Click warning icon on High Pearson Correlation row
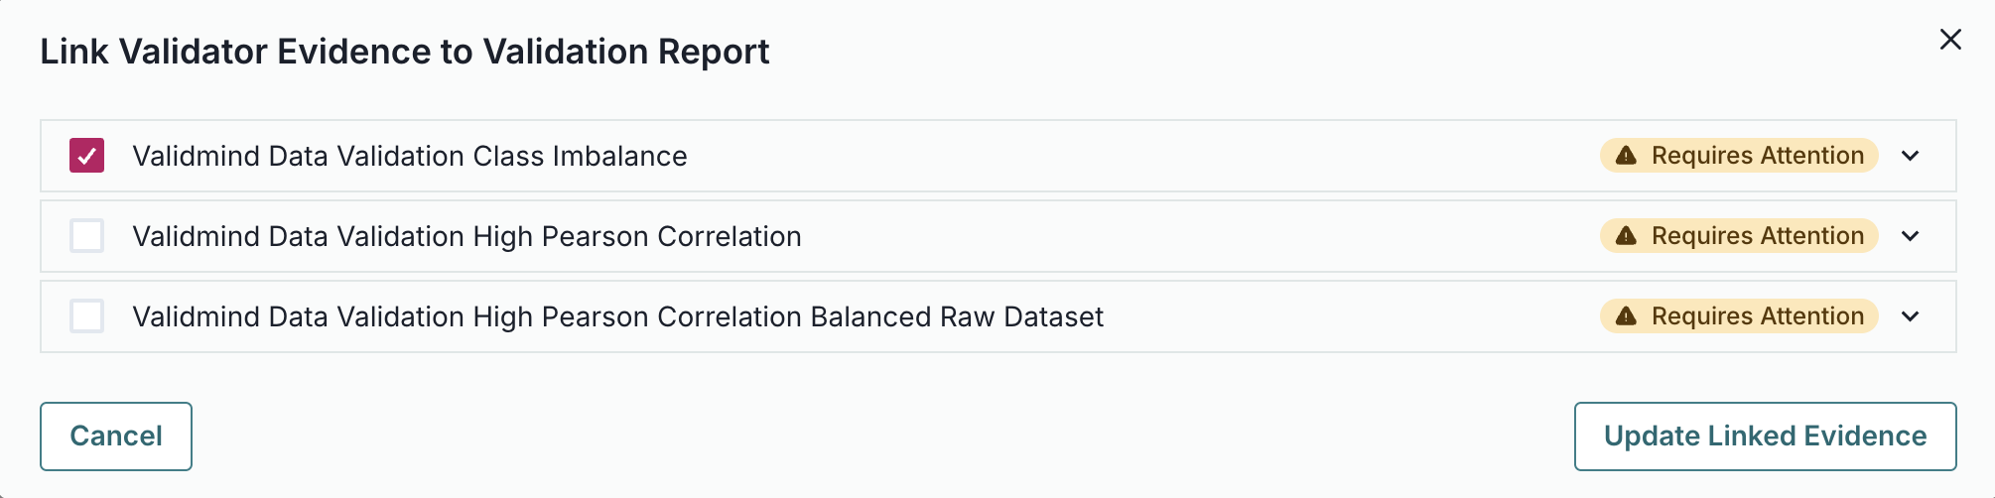The width and height of the screenshot is (1995, 498). 1626,236
